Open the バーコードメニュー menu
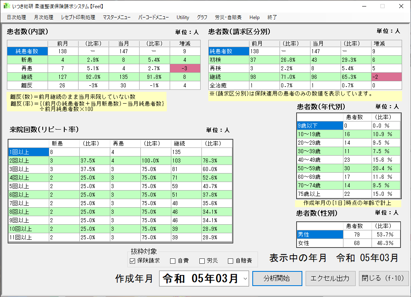Image resolution: width=411 pixels, height=297 pixels. pyautogui.click(x=153, y=17)
